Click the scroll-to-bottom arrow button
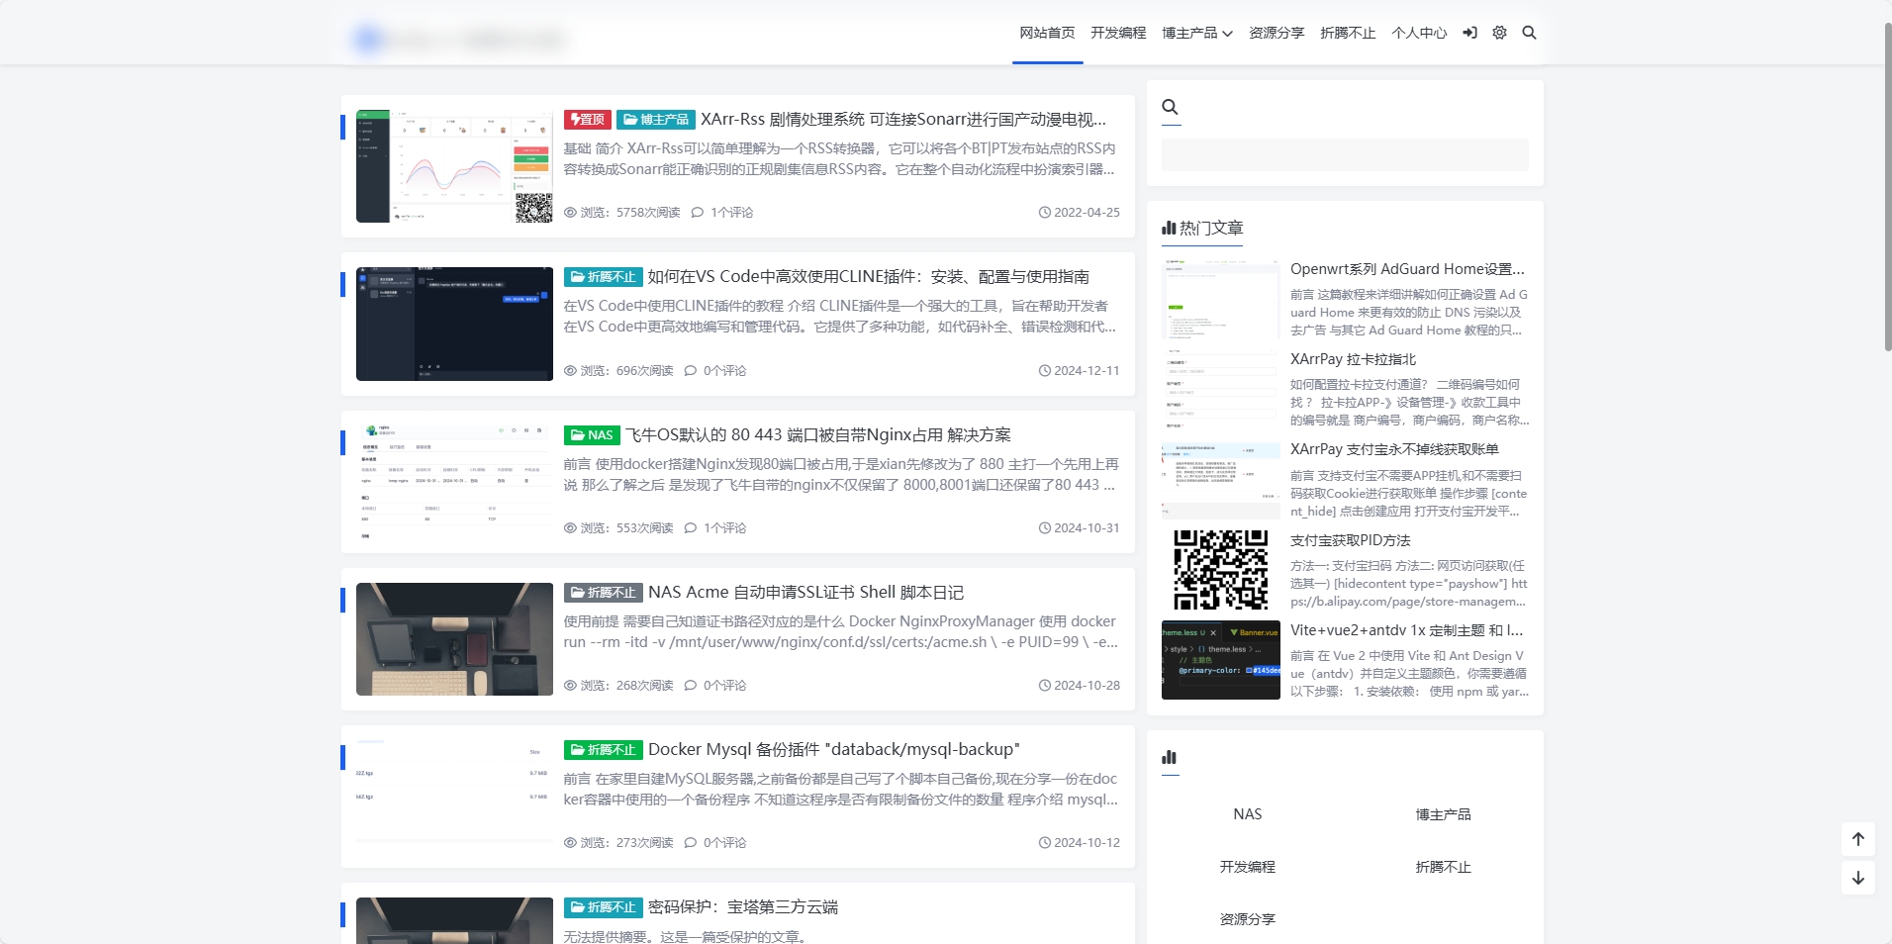This screenshot has height=944, width=1892. point(1857,878)
